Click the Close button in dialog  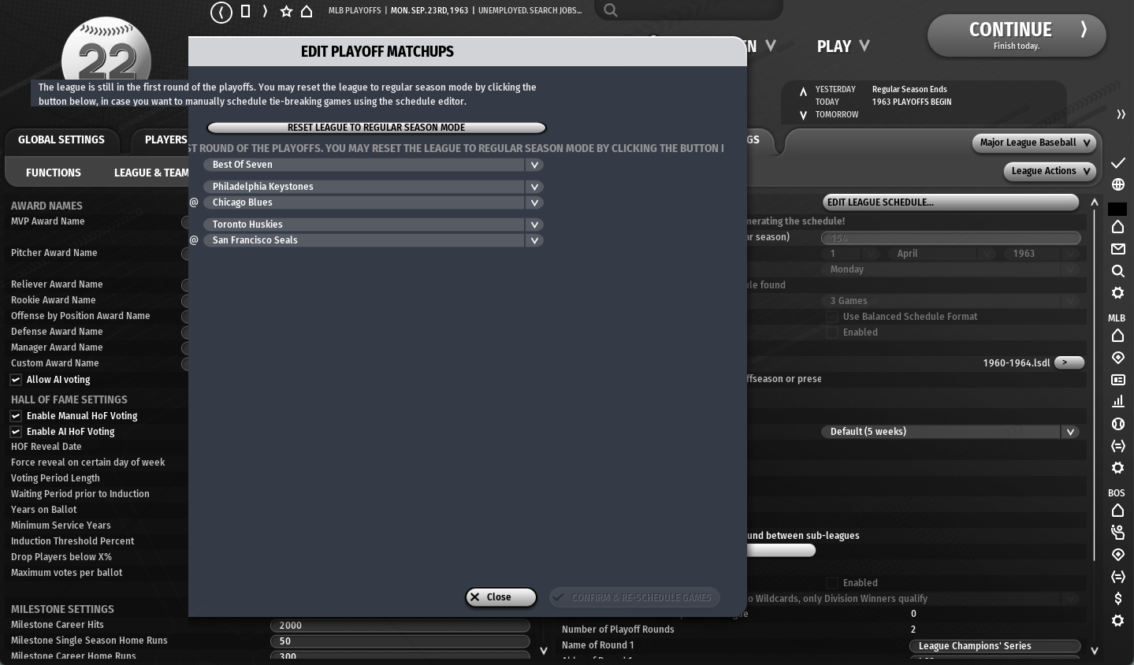coord(500,597)
